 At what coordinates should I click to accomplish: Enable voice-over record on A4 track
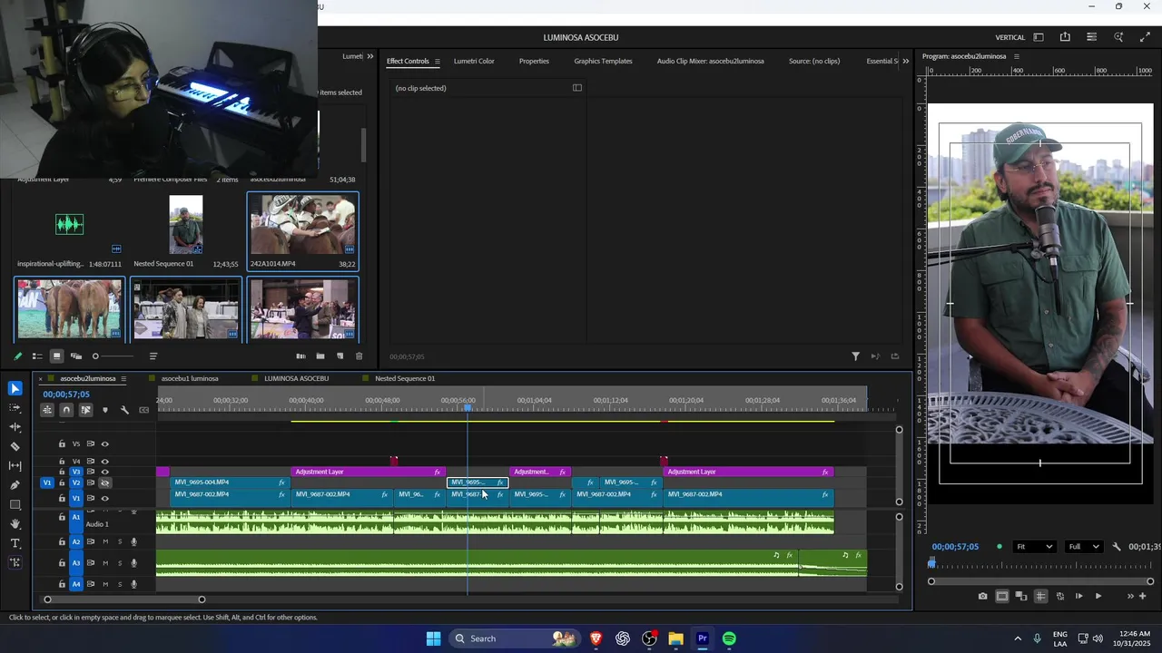(133, 584)
